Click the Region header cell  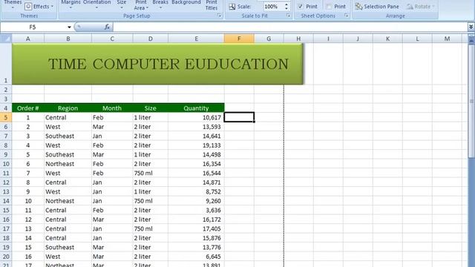[x=68, y=108]
